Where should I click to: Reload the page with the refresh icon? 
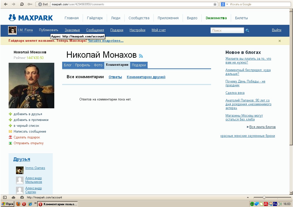tap(22, 4)
